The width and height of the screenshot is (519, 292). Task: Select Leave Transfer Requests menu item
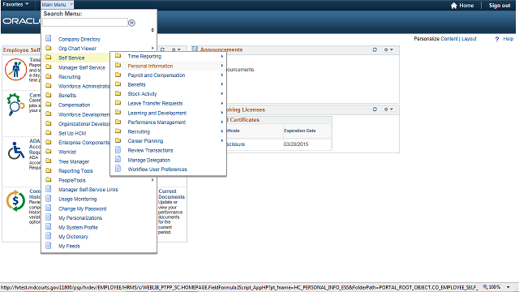pyautogui.click(x=155, y=103)
